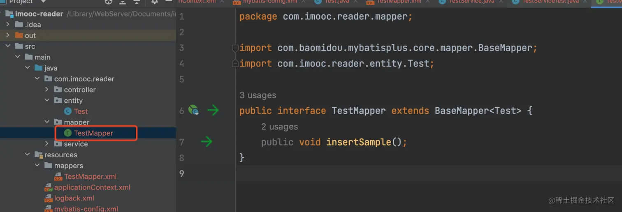Click line number 6 in the gutter

pyautogui.click(x=182, y=111)
